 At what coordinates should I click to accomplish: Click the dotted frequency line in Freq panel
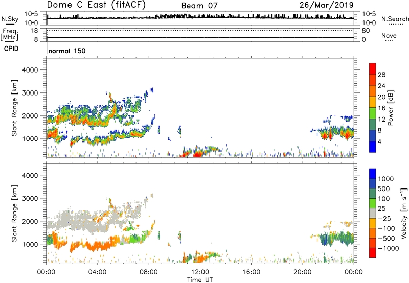(200, 30)
